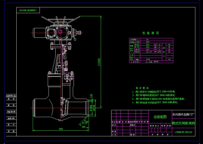Select the 技术要求 heading text
203x144 pixels.
[142, 88]
